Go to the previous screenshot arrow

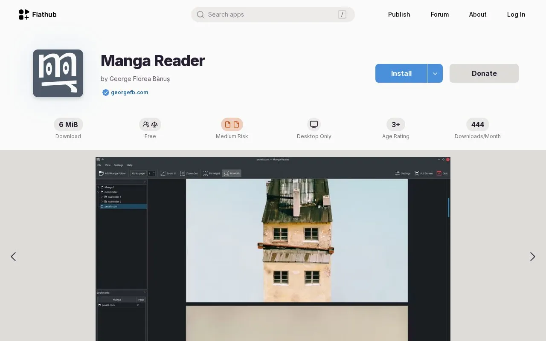(13, 257)
